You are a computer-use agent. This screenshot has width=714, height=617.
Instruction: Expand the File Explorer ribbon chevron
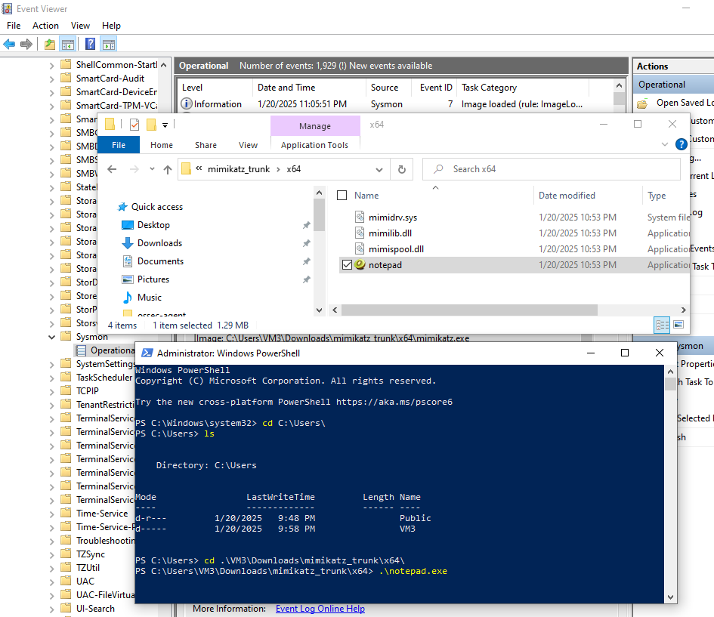tap(665, 143)
